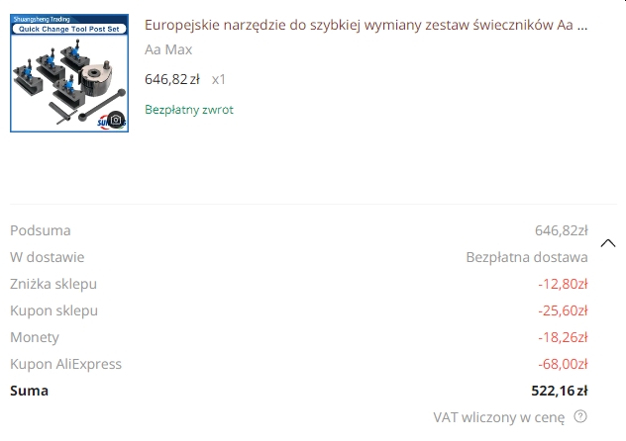This screenshot has width=626, height=441.
Task: Click the Monety row label
Action: tap(35, 337)
